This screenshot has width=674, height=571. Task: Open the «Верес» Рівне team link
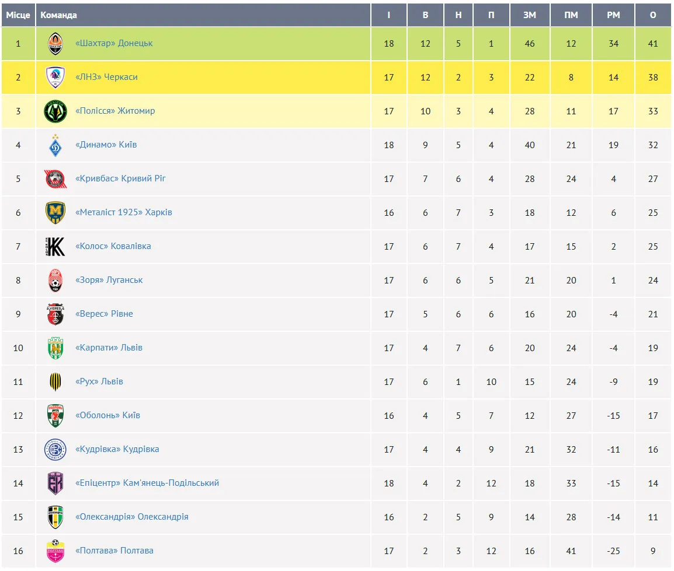(x=104, y=314)
